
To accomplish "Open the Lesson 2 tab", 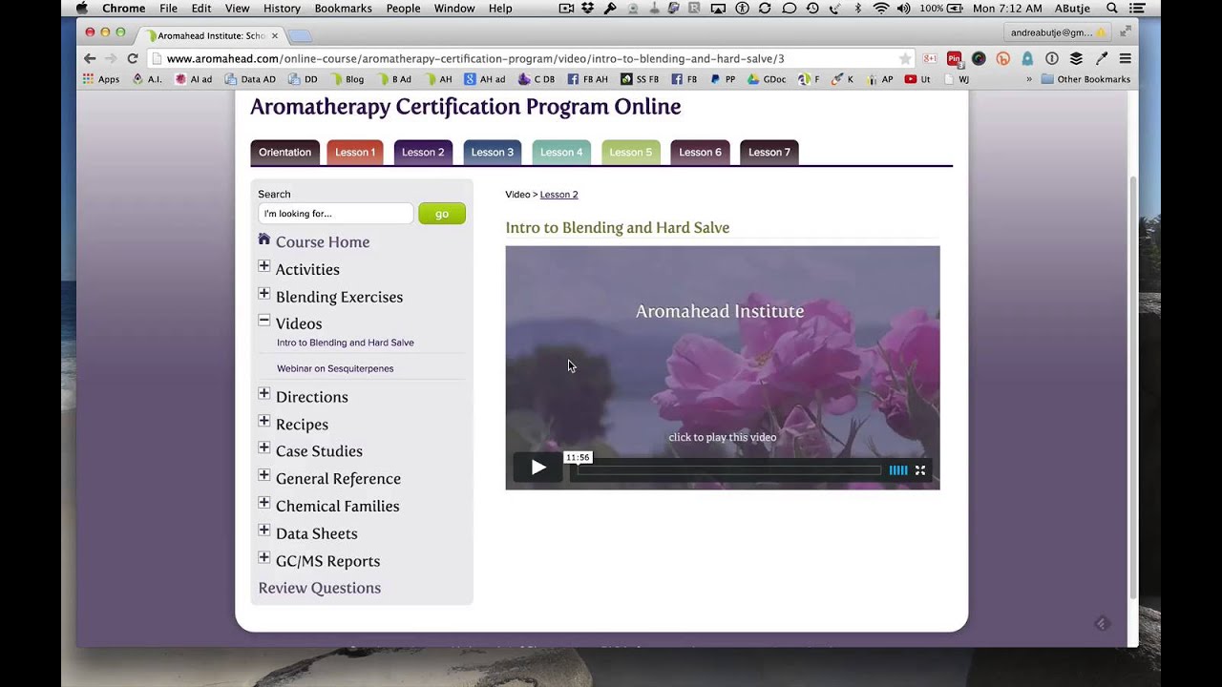I will [423, 153].
